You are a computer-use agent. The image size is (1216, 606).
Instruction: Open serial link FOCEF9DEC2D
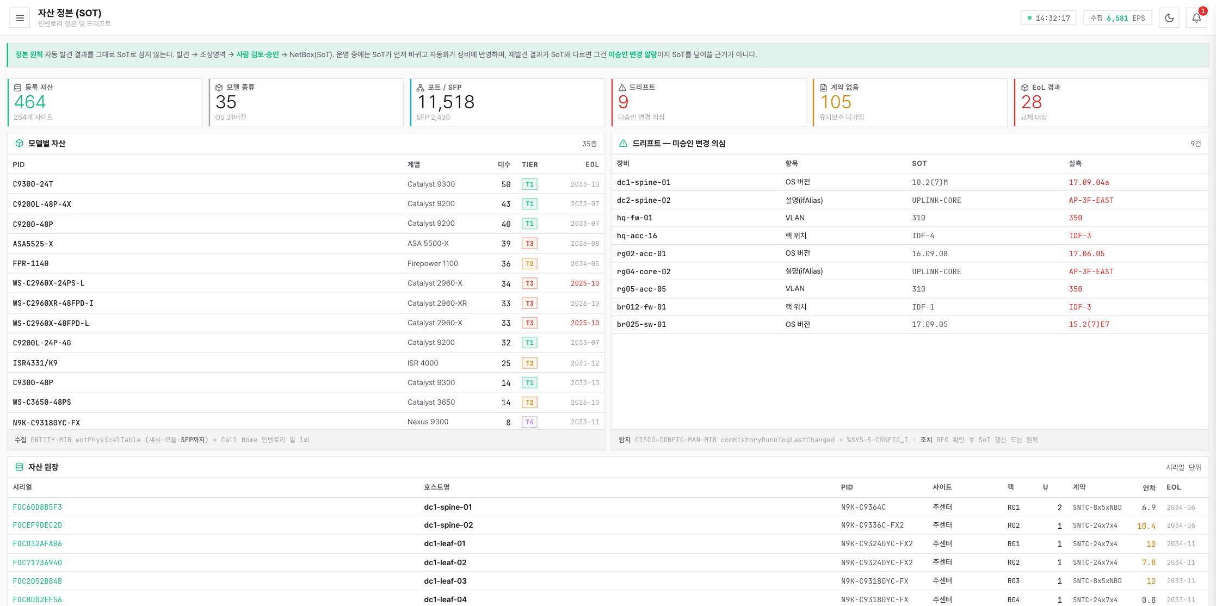(38, 525)
